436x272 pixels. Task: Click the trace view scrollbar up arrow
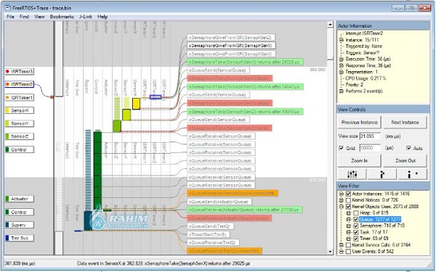[330, 25]
